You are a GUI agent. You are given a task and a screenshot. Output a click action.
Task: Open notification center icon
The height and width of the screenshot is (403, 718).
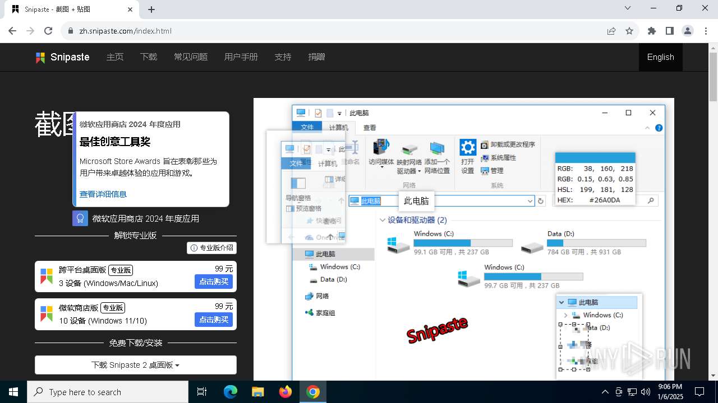(x=699, y=392)
